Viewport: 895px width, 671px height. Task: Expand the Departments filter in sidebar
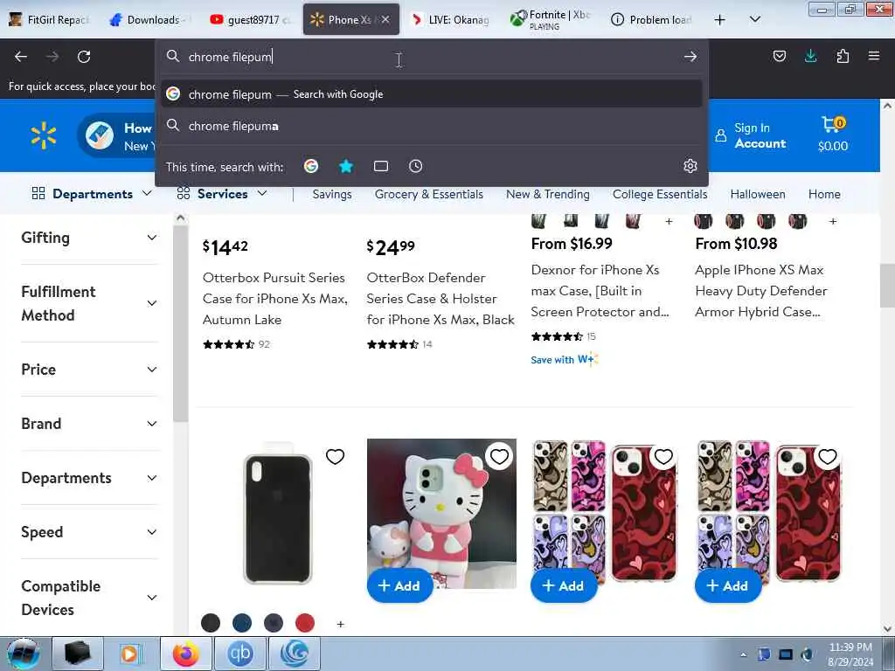click(x=89, y=478)
